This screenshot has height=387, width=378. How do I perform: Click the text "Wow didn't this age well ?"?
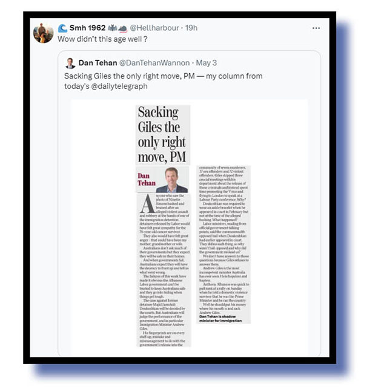click(102, 39)
